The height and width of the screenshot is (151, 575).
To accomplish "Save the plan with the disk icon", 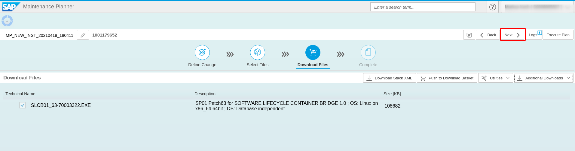I will [x=469, y=35].
